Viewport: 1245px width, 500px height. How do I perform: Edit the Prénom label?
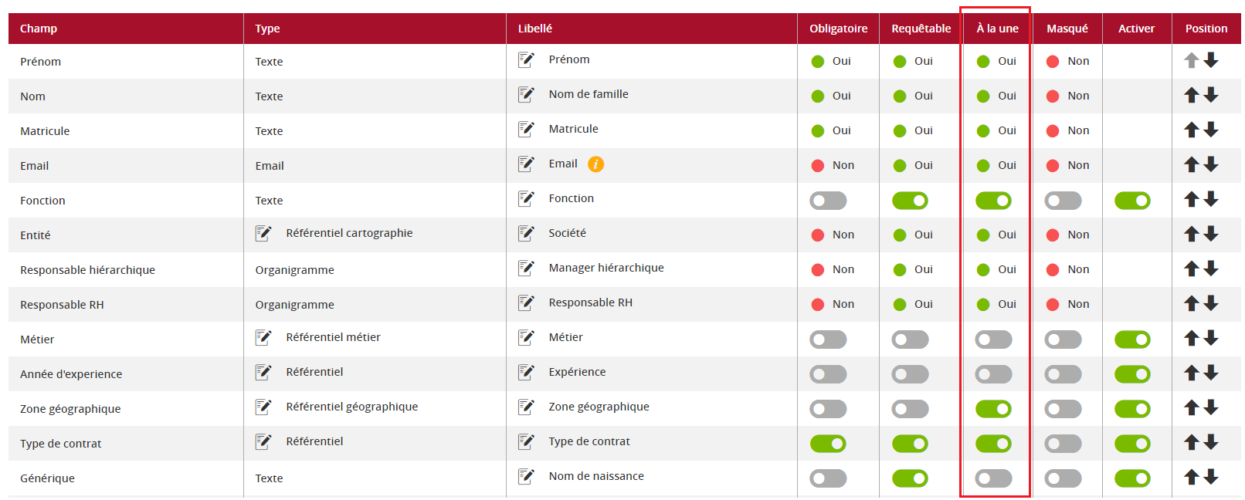[526, 59]
